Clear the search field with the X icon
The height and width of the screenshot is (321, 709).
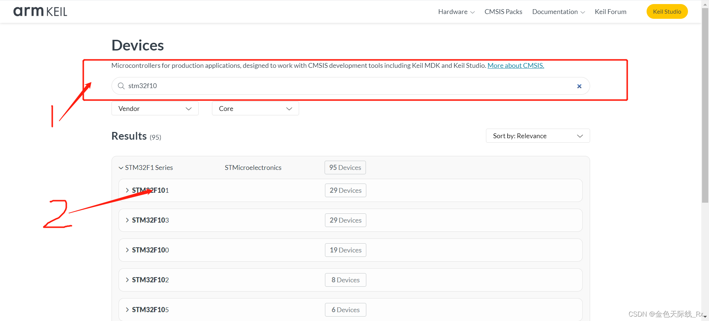click(x=579, y=86)
